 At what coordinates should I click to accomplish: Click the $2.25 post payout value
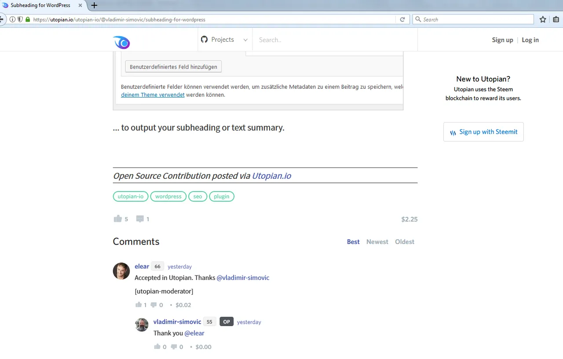(409, 219)
